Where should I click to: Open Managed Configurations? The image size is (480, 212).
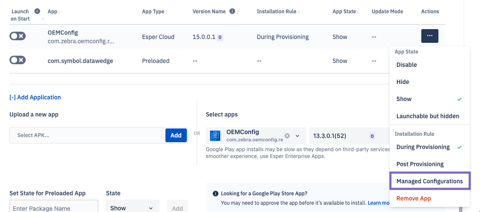(x=429, y=182)
